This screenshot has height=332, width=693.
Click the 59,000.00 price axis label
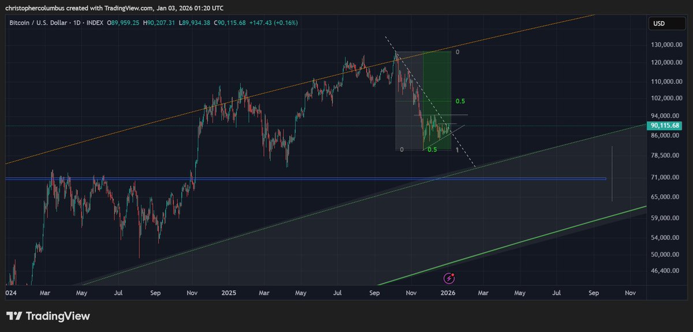point(666,218)
